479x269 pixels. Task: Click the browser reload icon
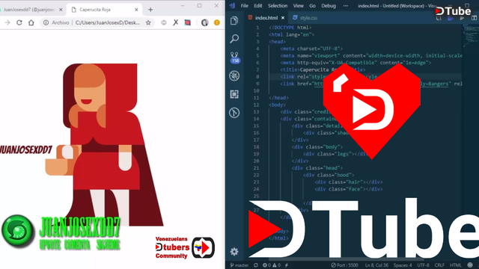pos(19,22)
